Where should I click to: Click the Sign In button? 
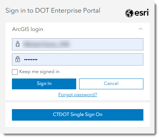click(x=44, y=84)
